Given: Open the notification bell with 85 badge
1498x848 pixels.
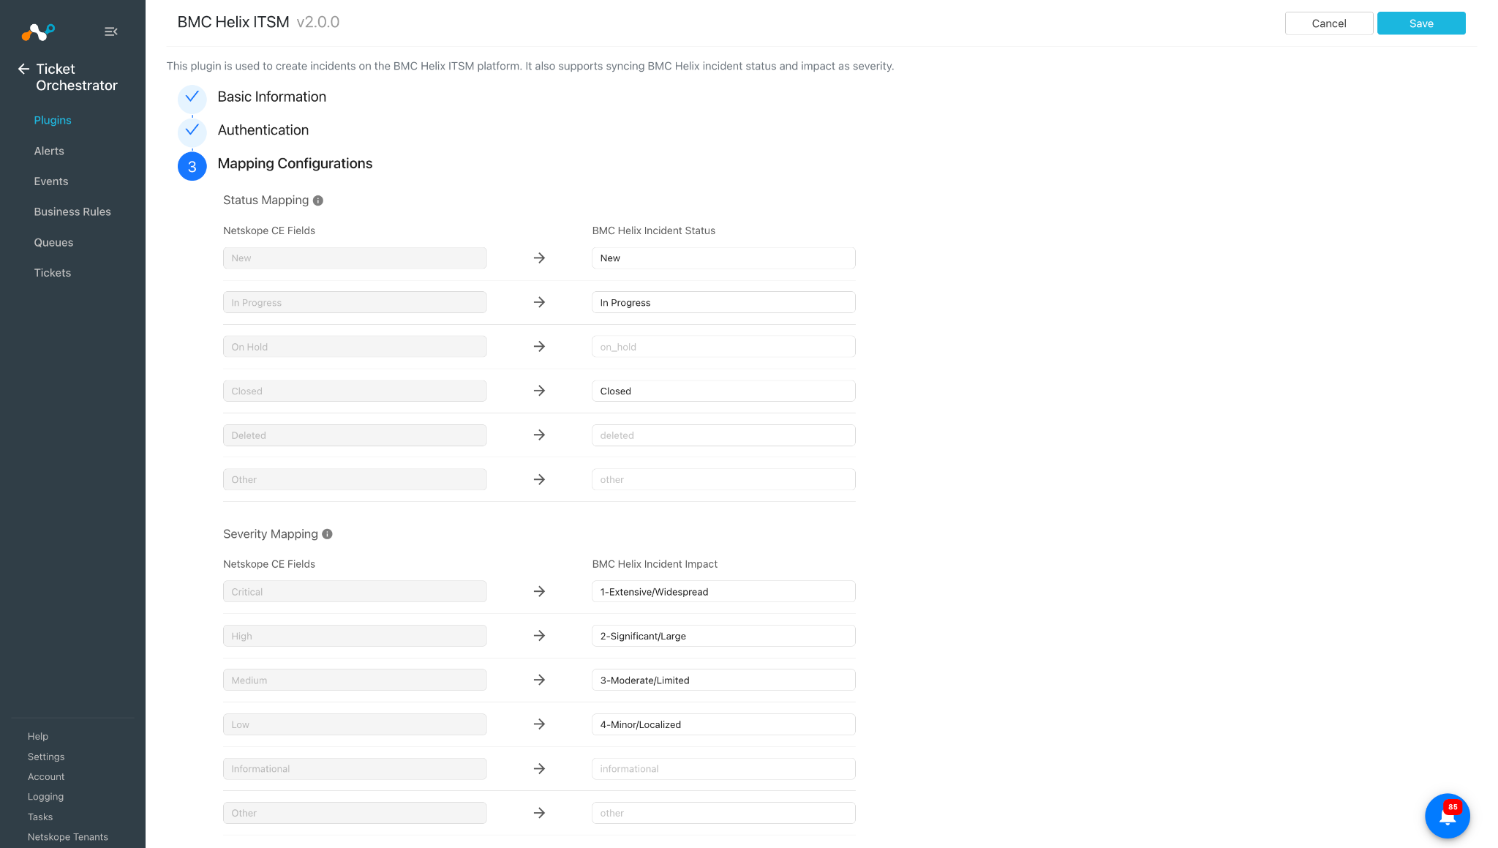Looking at the screenshot, I should coord(1447,816).
